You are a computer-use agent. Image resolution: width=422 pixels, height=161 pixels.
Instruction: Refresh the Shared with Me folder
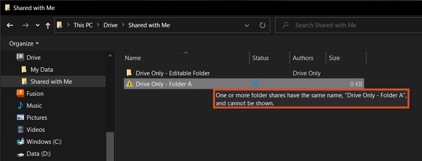click(x=263, y=25)
